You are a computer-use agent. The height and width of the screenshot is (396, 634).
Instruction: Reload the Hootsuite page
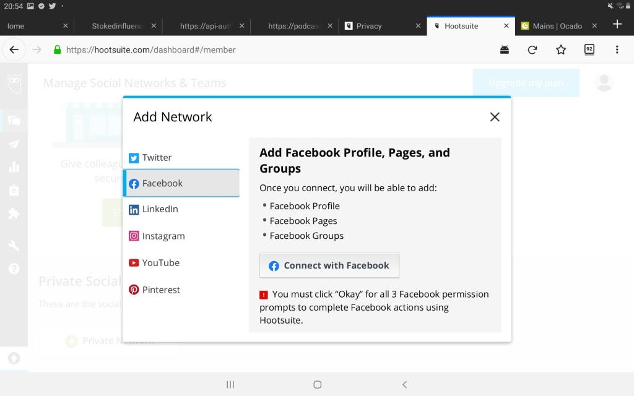click(532, 49)
